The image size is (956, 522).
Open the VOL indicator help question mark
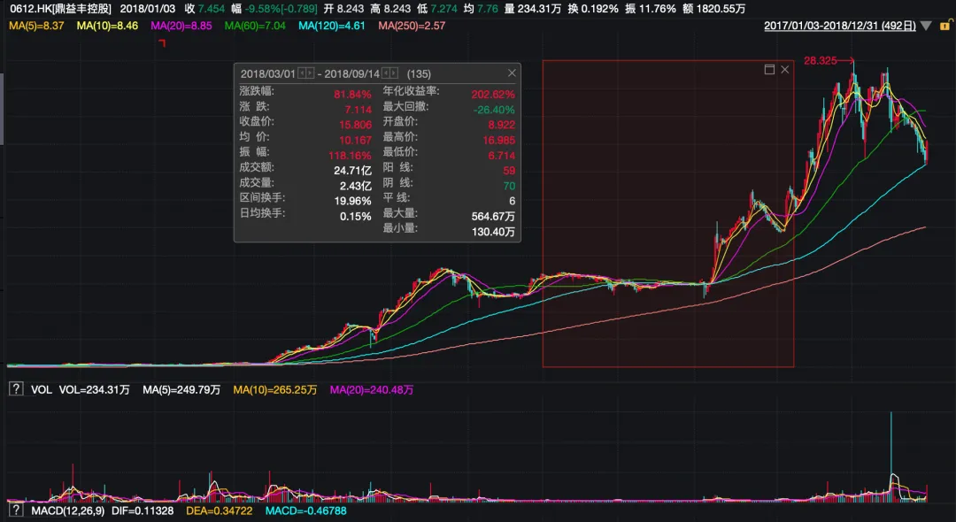click(16, 389)
